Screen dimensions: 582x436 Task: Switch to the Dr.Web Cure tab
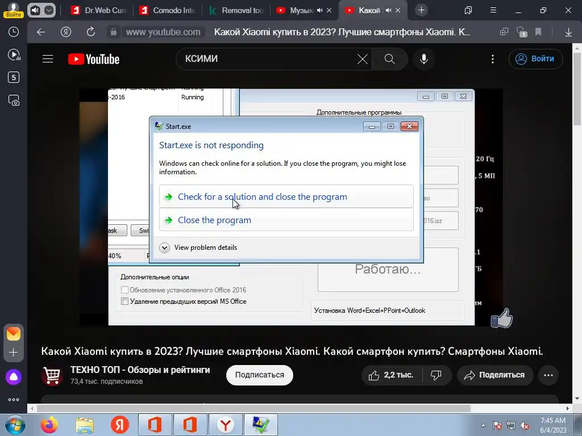pos(99,10)
